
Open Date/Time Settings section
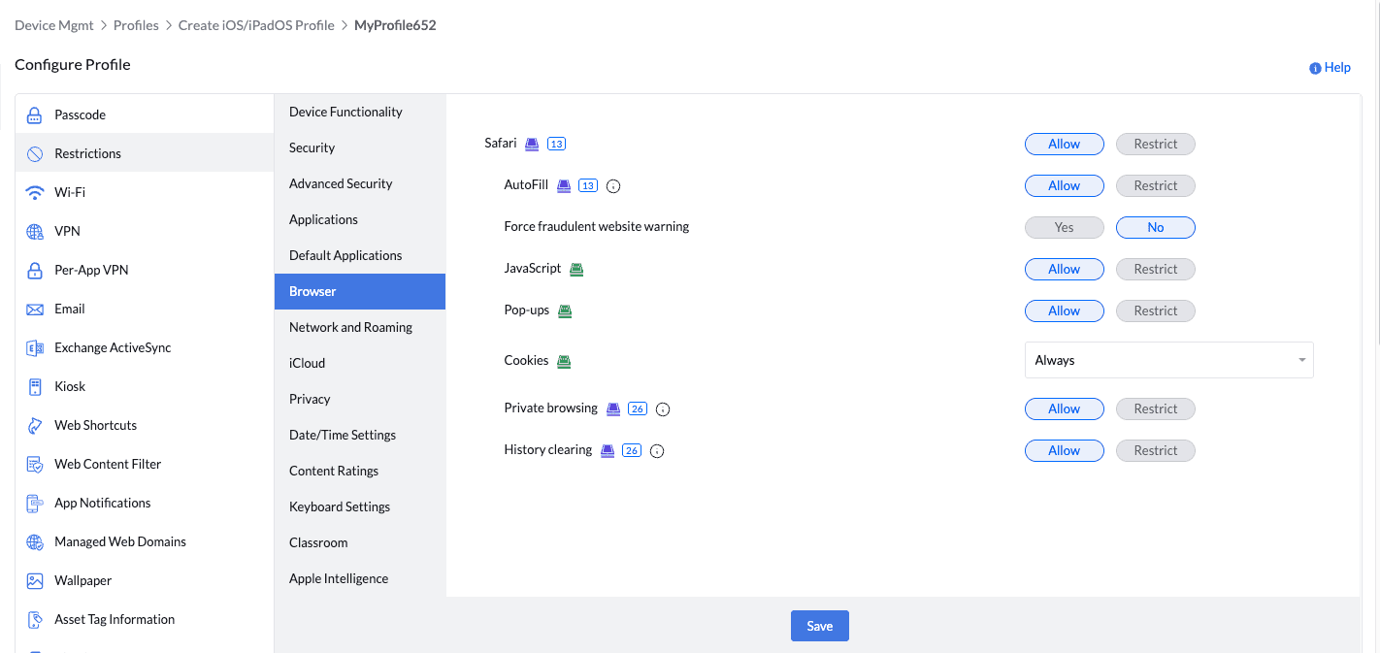(x=360, y=435)
